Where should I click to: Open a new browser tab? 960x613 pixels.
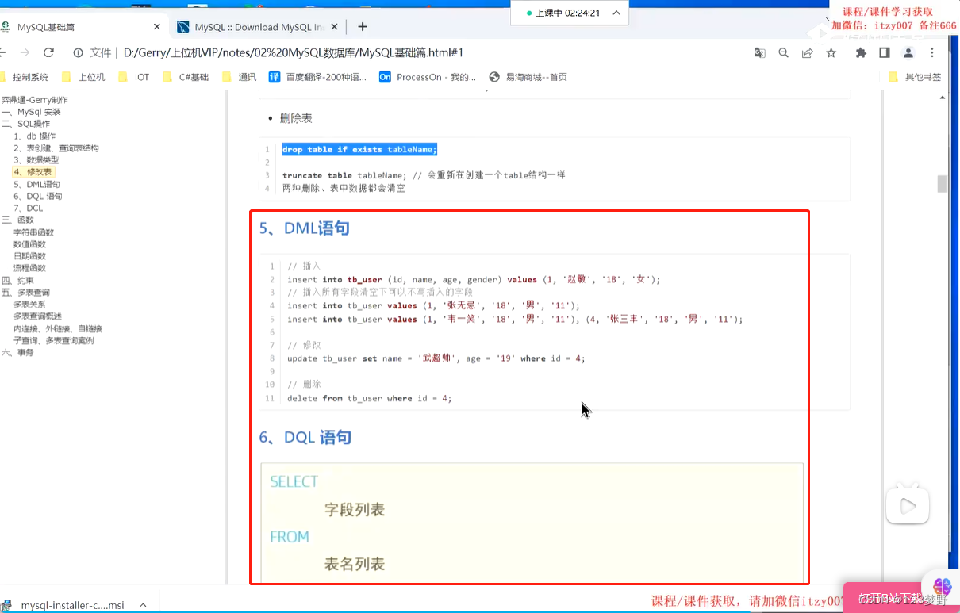(x=363, y=27)
